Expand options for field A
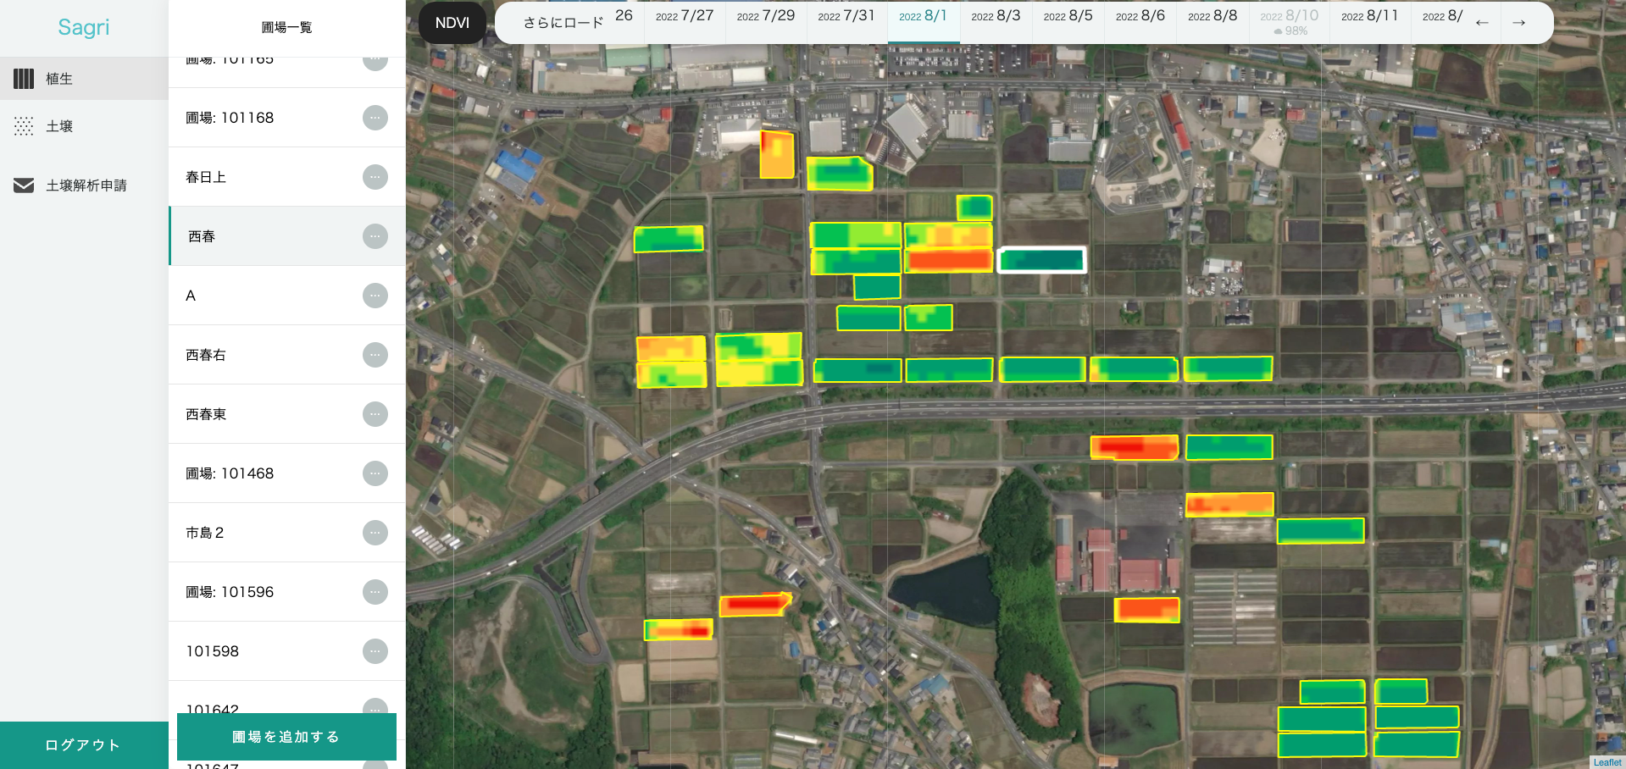 point(375,296)
